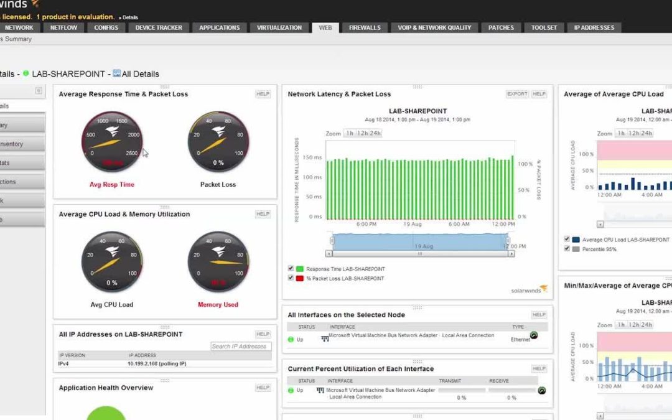Open the TOOLSET tab
The width and height of the screenshot is (672, 420).
point(544,27)
